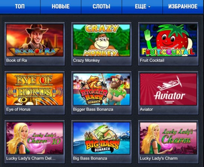Click the Big Bass Bonanza title text
This screenshot has height=167, width=204.
click(x=90, y=158)
